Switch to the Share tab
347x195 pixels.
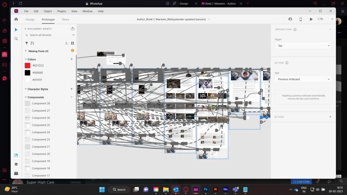[65, 19]
